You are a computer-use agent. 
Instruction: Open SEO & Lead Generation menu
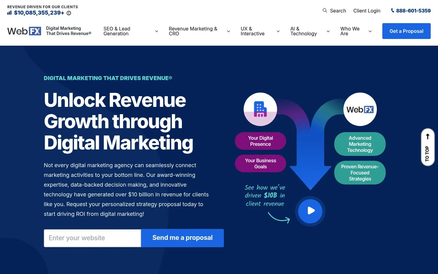pyautogui.click(x=117, y=31)
